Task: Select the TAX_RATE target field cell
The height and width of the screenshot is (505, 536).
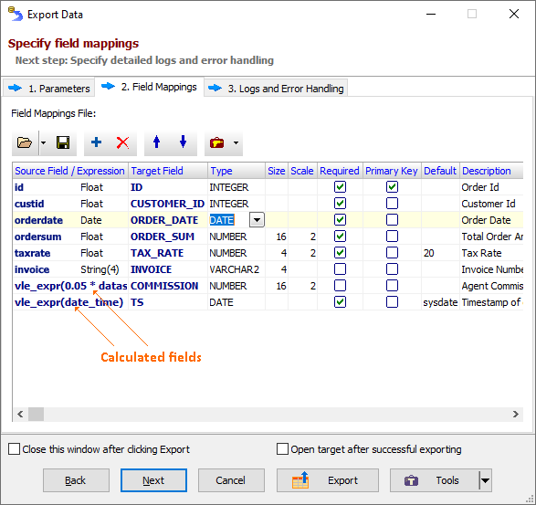Action: pos(168,253)
